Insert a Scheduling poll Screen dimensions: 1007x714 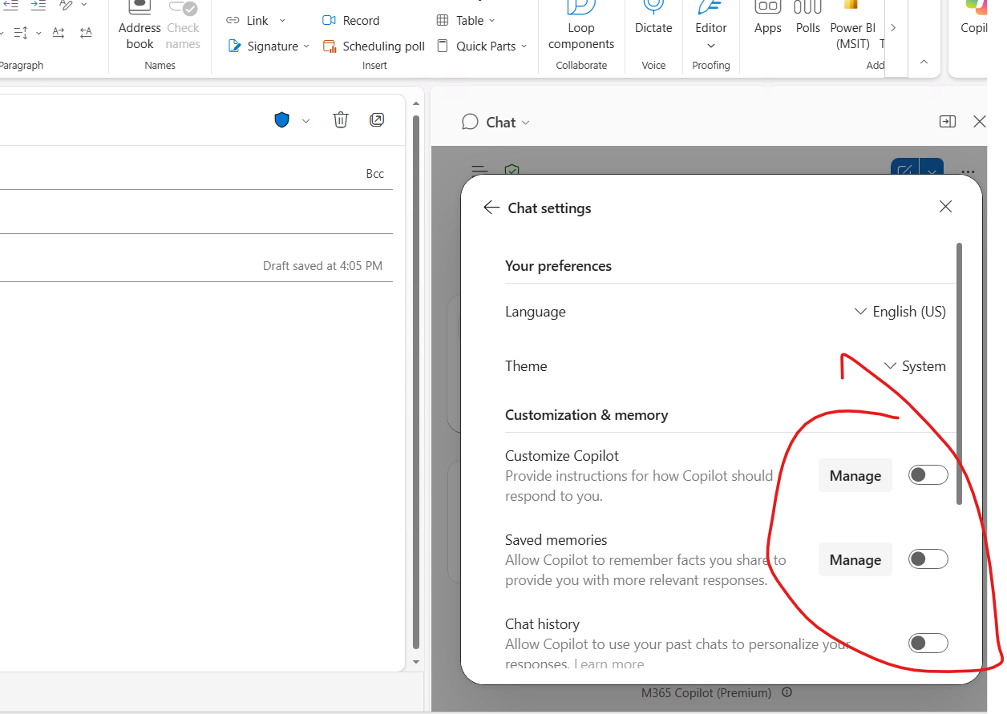374,46
